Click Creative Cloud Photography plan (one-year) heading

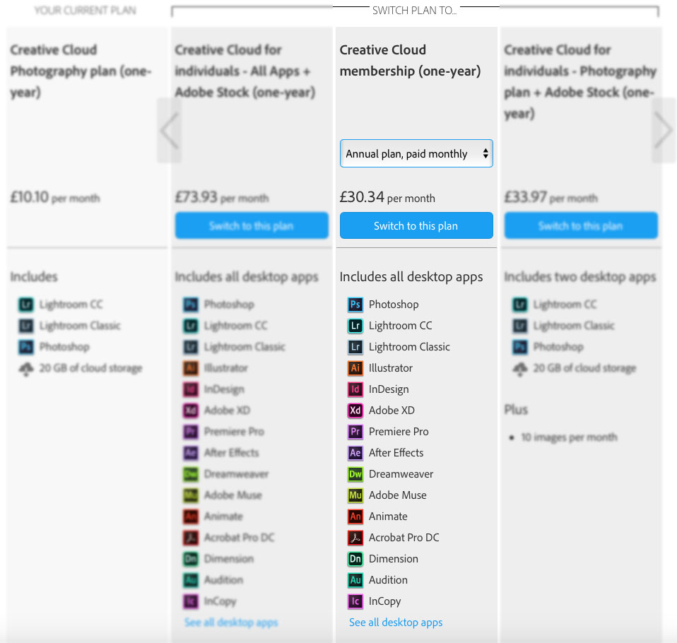pos(81,71)
